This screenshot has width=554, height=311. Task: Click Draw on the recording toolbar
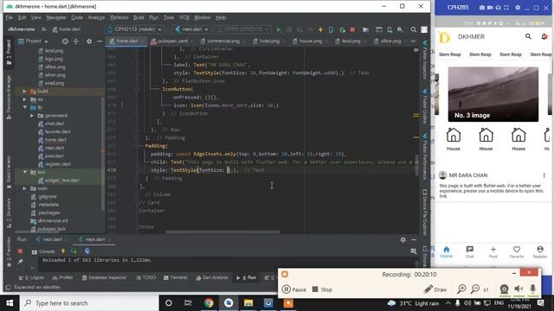coord(435,289)
